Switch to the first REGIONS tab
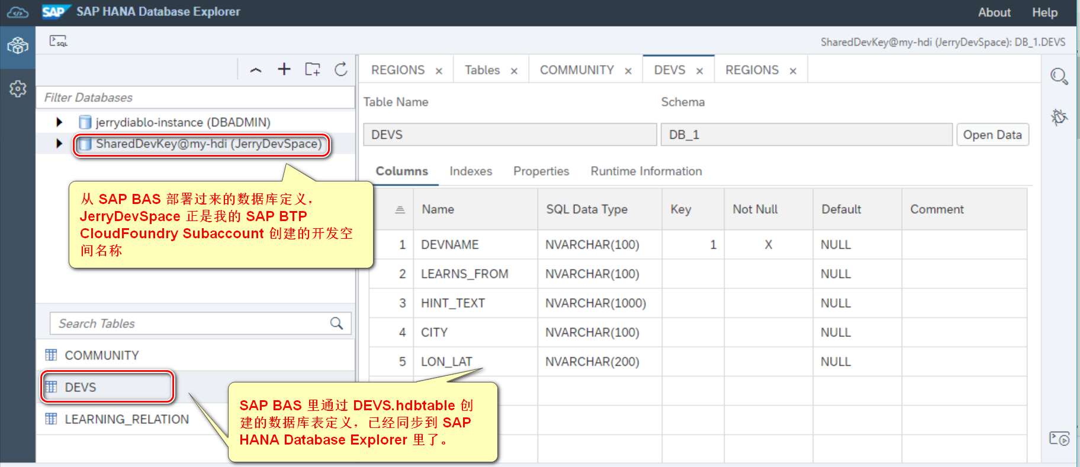The height and width of the screenshot is (467, 1080). (x=398, y=70)
